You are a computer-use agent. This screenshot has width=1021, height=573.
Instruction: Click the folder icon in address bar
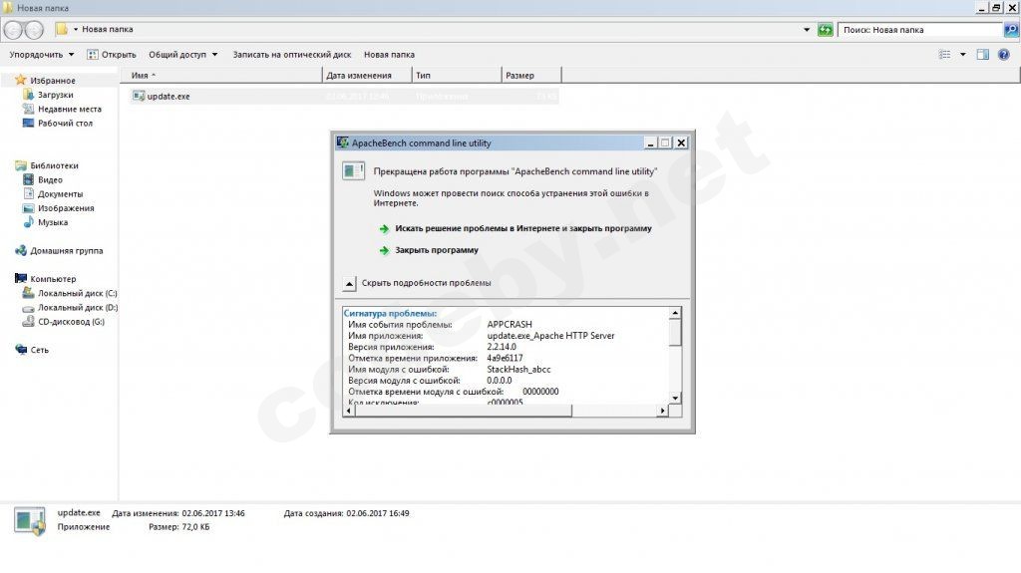point(62,29)
